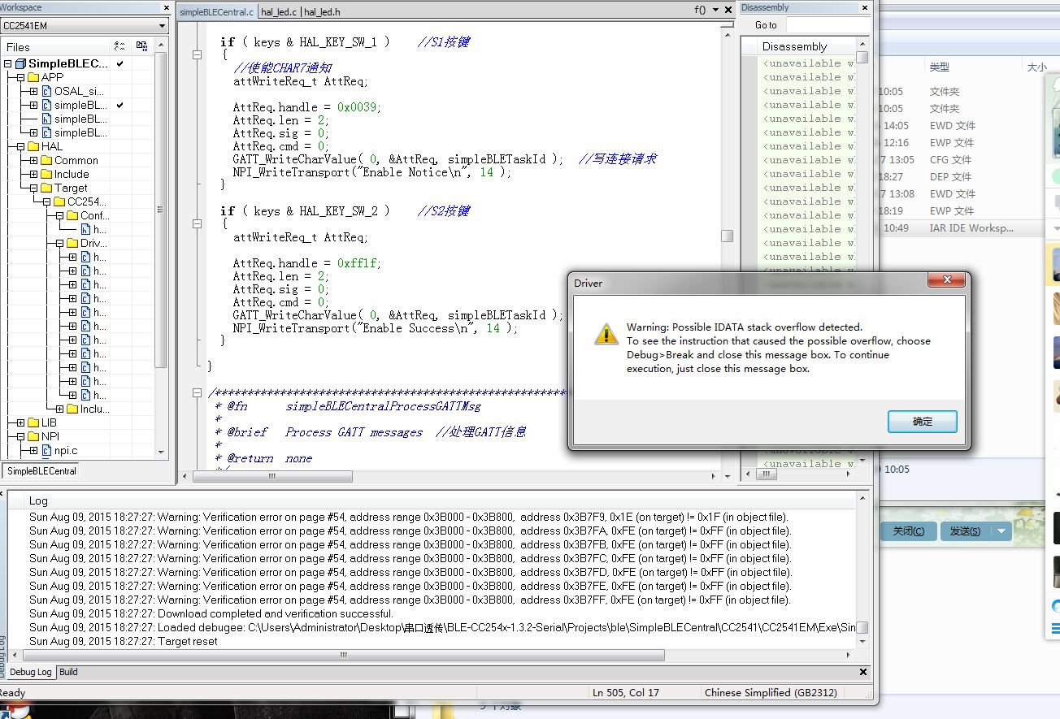This screenshot has height=719, width=1060.
Task: Click the Workspace file tree vertical scrollbar
Action: [160, 211]
